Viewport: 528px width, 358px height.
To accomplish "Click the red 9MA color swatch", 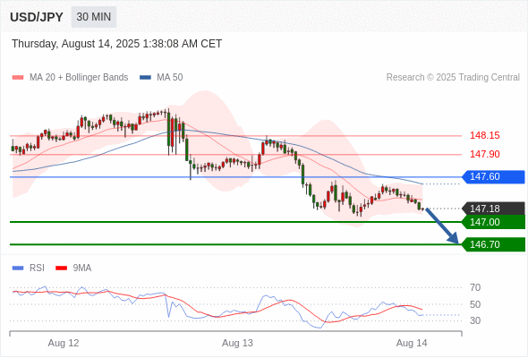I will click(x=61, y=268).
